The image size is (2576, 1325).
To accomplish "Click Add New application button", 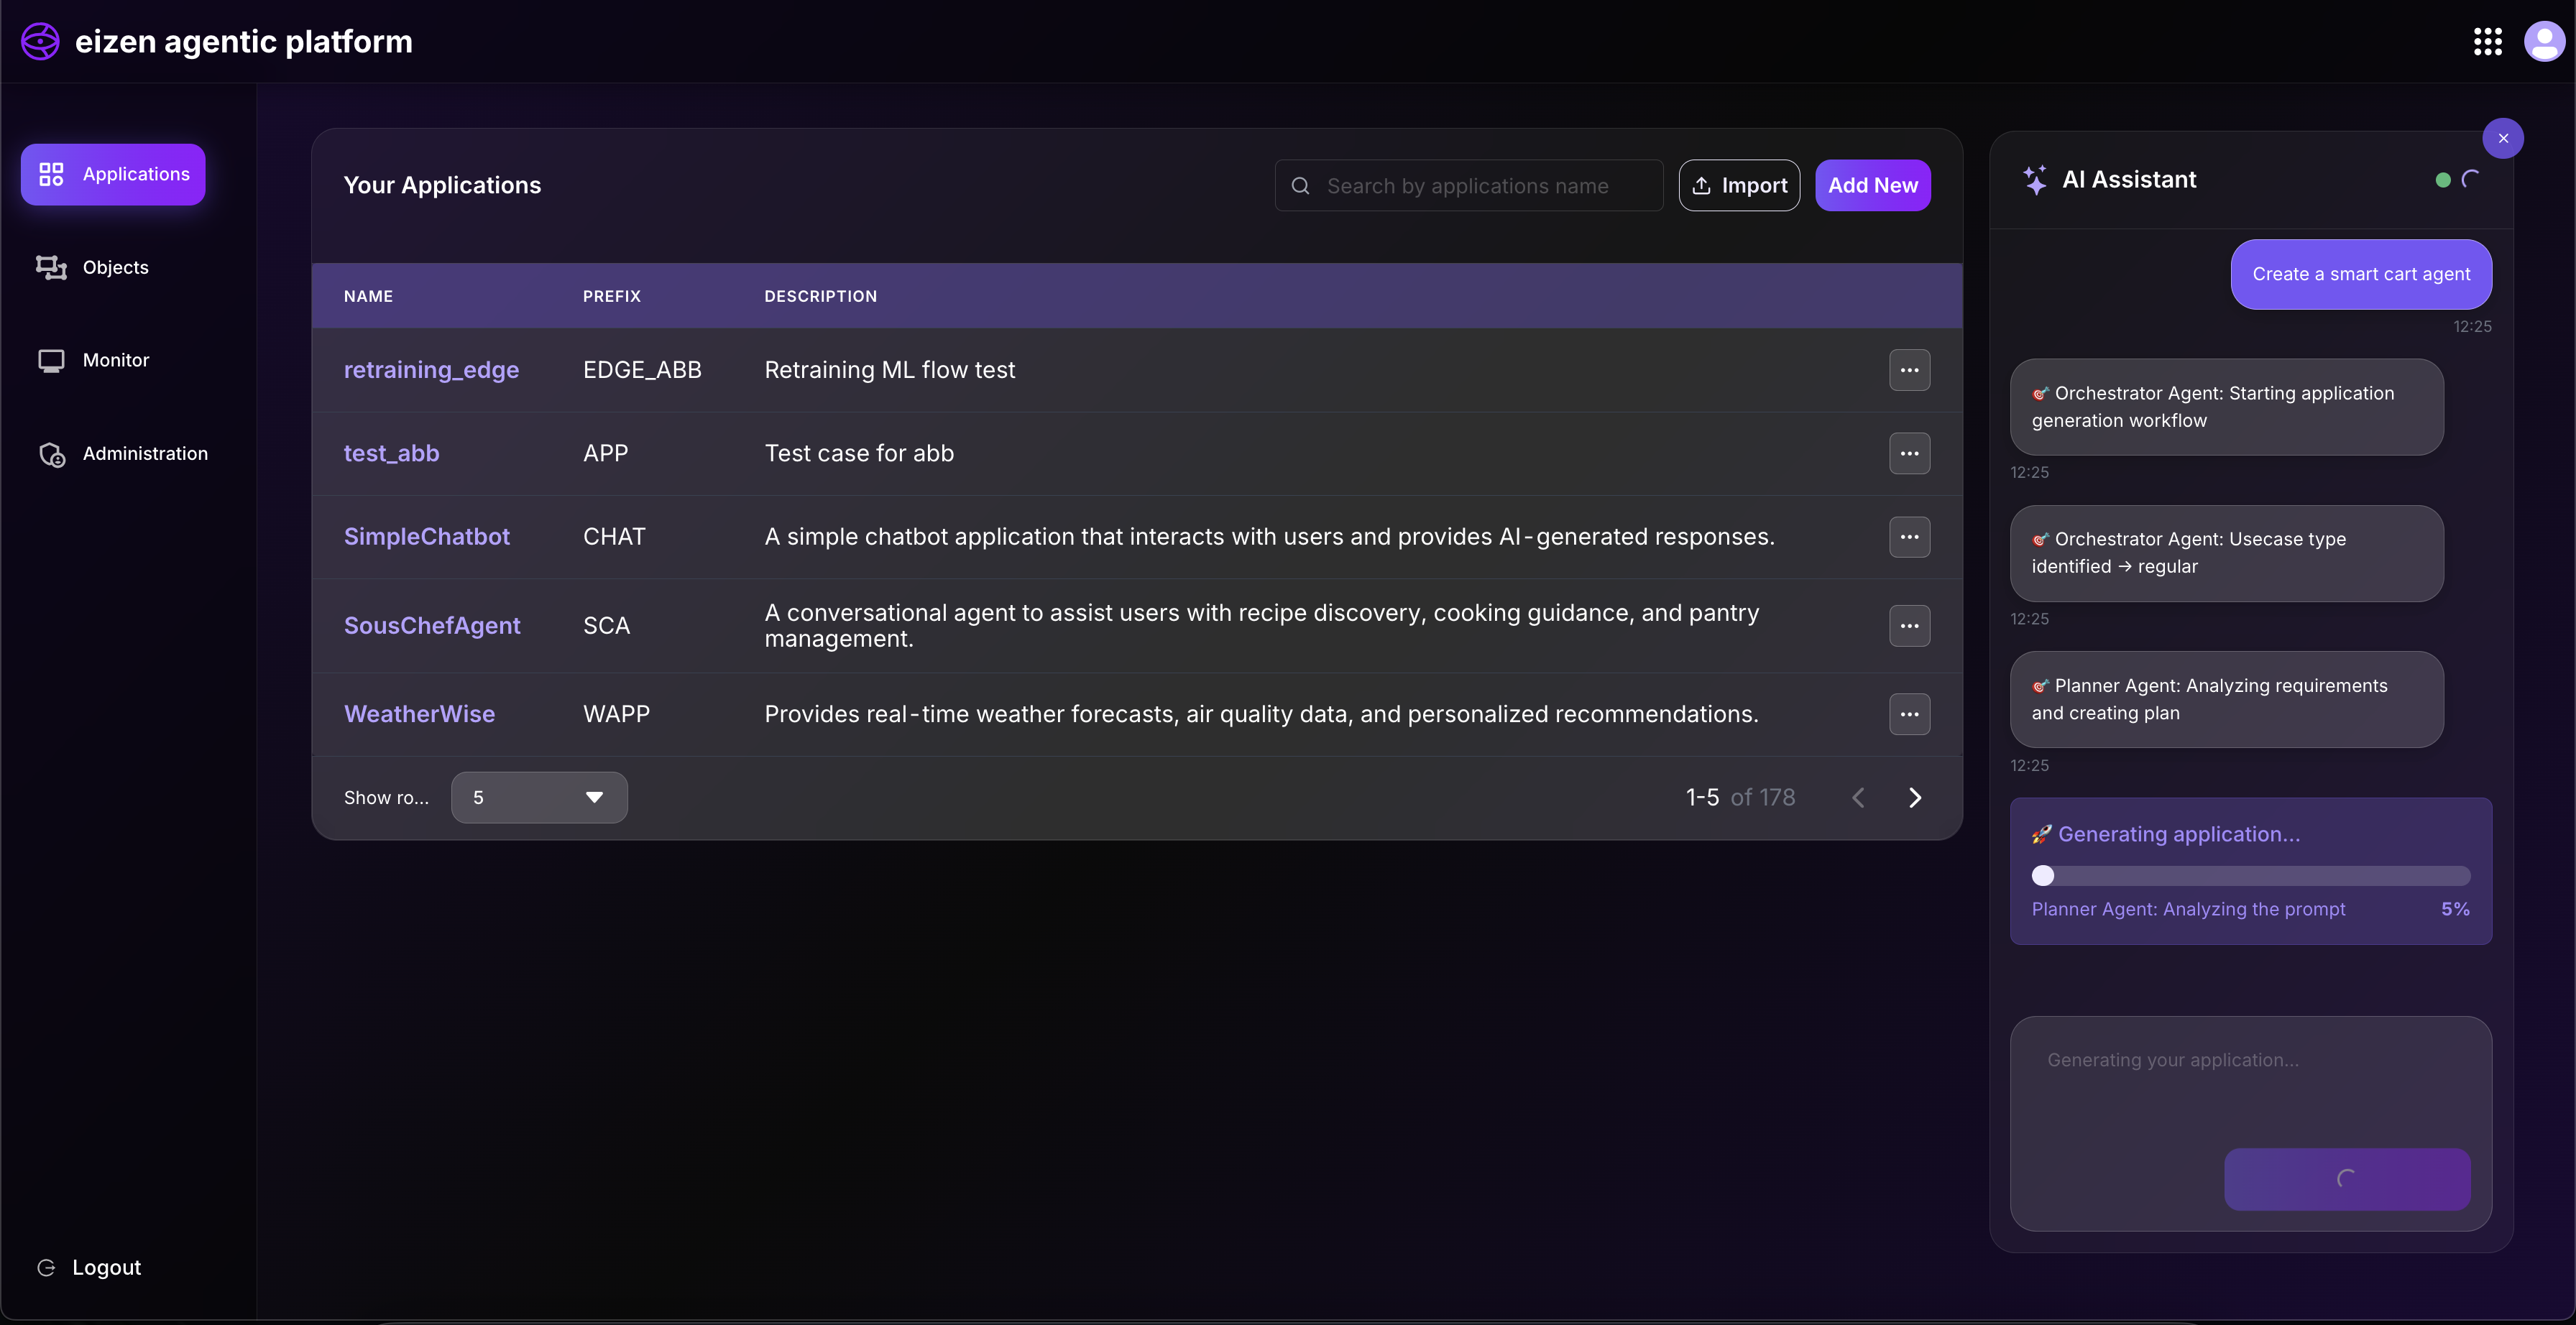I will click(1872, 185).
